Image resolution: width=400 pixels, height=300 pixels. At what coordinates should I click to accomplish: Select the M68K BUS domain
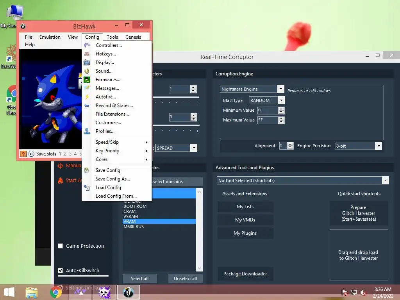click(159, 227)
